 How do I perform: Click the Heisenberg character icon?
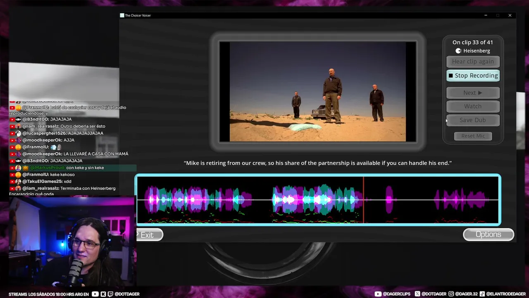point(458,51)
